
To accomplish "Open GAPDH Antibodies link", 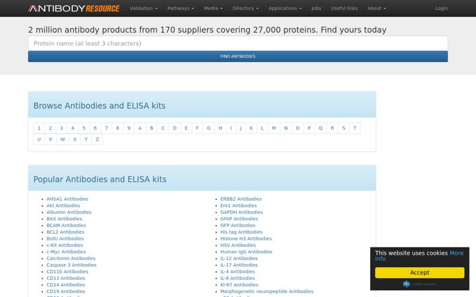I will click(x=242, y=212).
